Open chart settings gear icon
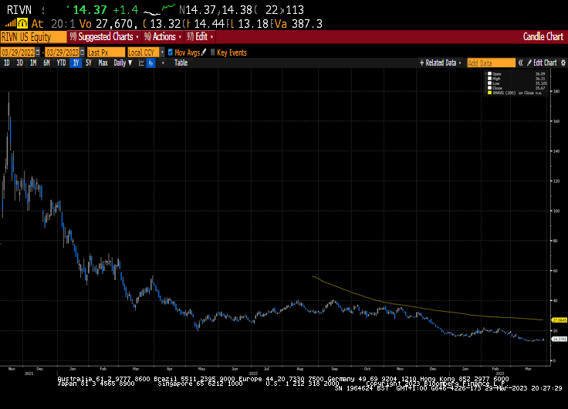Image resolution: width=568 pixels, height=409 pixels. [563, 63]
